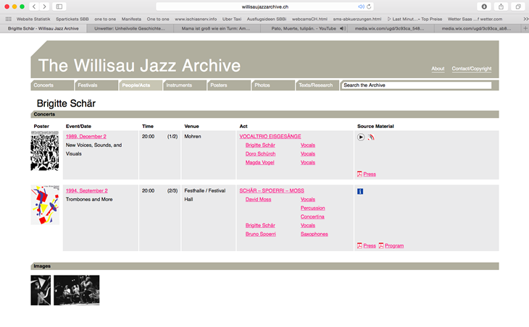Screen dimensions: 529x327
Task: Open the Safari downloads button
Action: click(x=484, y=7)
